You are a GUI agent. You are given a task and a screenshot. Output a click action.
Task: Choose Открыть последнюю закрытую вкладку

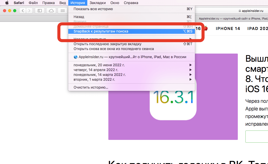131,44
